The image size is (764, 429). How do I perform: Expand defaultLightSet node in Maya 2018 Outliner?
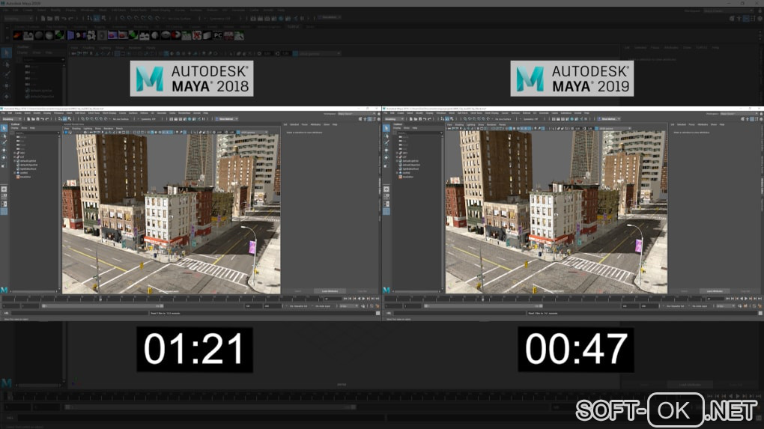15,161
